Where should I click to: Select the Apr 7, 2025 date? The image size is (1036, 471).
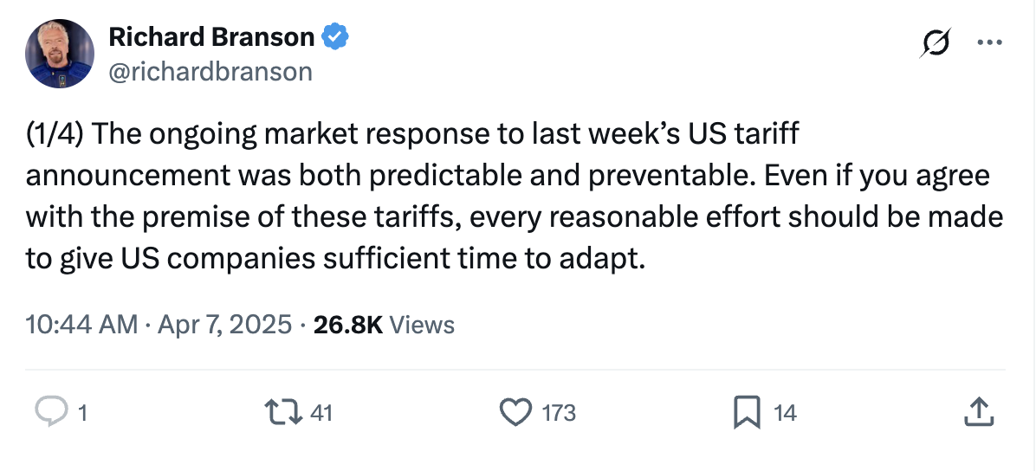(x=224, y=325)
